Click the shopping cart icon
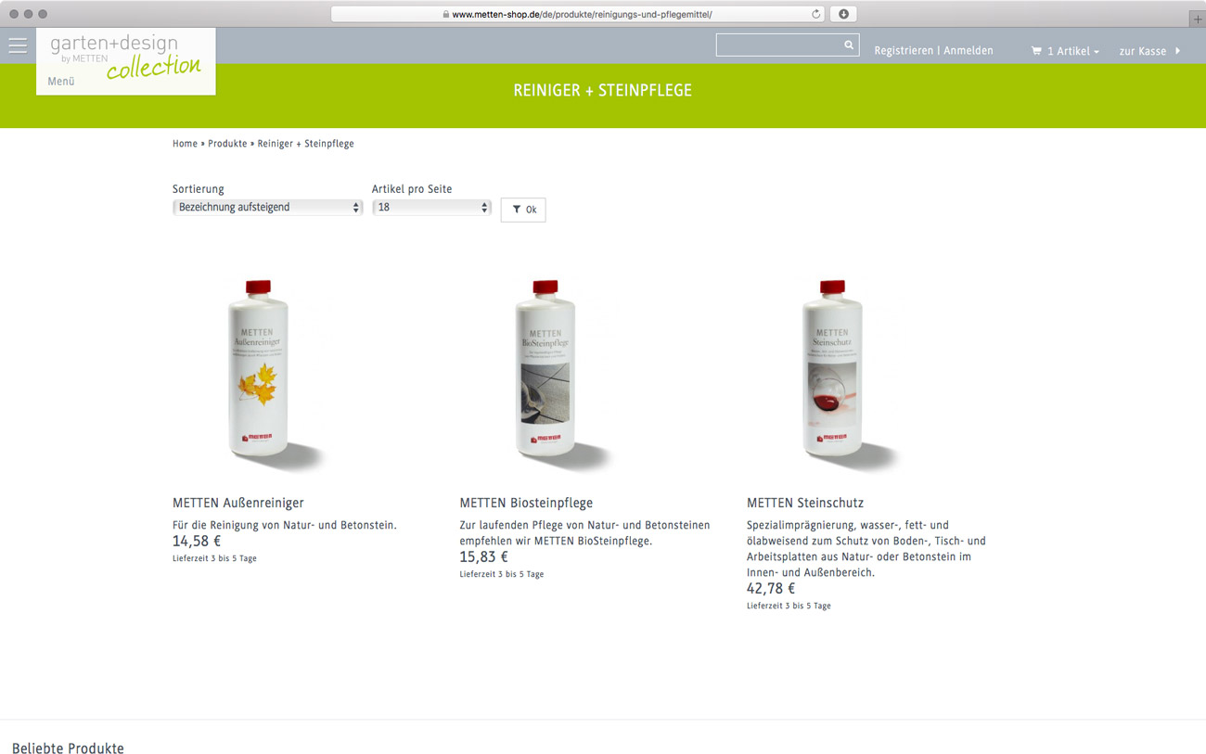The image size is (1206, 754). click(1036, 51)
